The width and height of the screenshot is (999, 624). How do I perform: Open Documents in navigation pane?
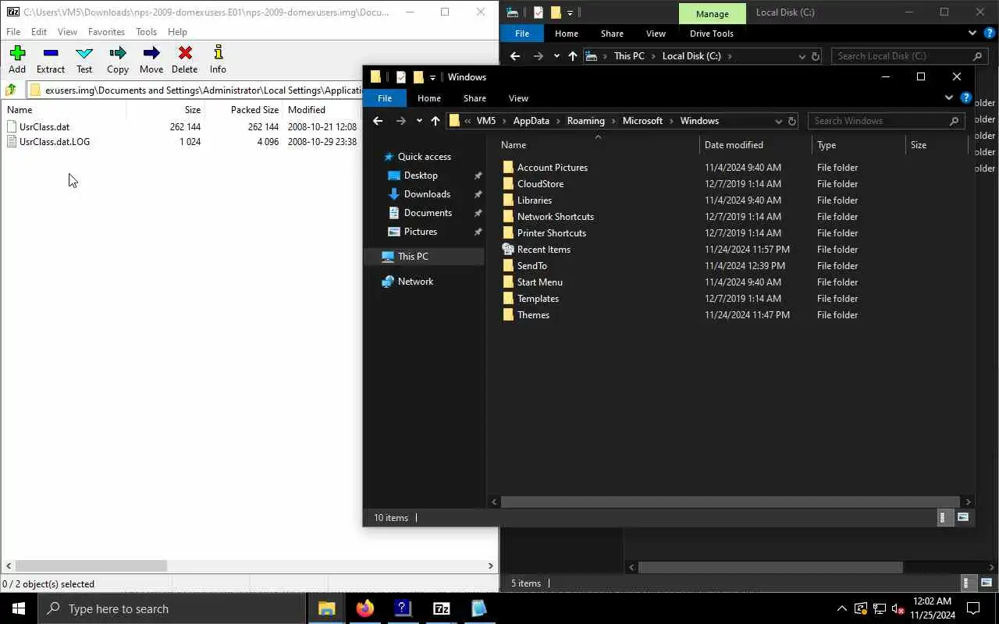[x=428, y=213]
